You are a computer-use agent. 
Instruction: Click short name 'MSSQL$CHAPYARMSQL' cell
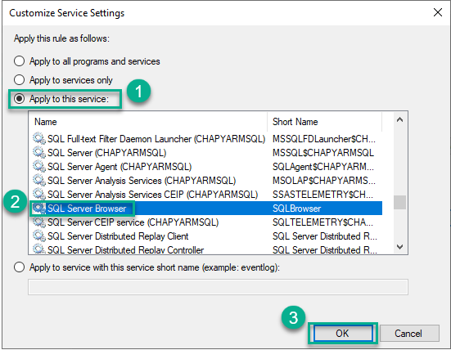click(x=323, y=153)
